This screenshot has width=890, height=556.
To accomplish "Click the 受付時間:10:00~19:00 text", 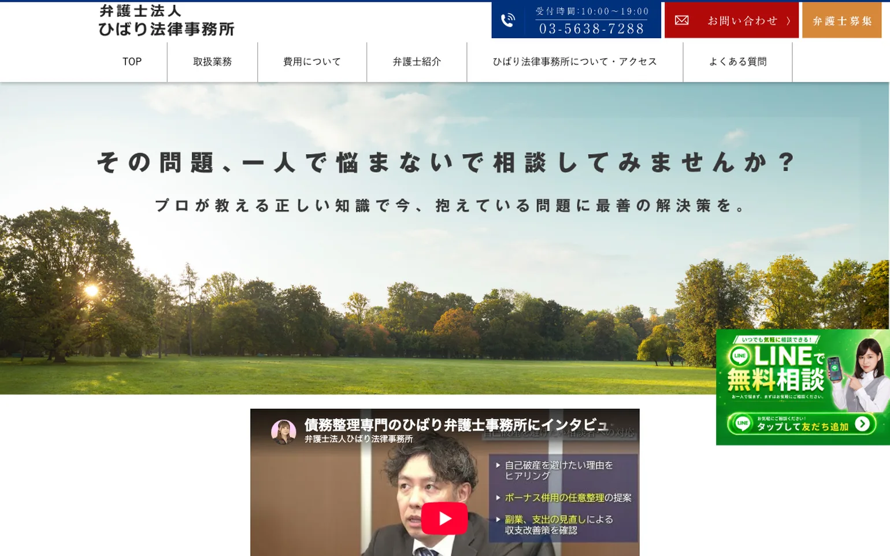I will pos(592,11).
